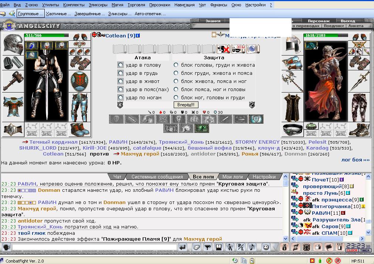
Task: Open the Файл menu
Action: pos(5,5)
